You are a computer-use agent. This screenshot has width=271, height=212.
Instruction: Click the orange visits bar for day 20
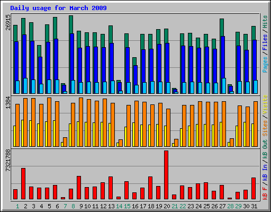click(168, 128)
